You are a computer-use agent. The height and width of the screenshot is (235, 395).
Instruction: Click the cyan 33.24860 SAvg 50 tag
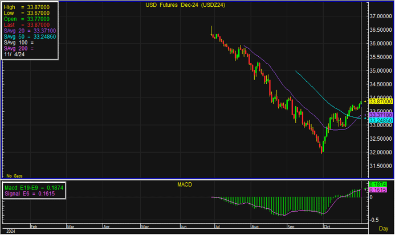tap(378, 121)
